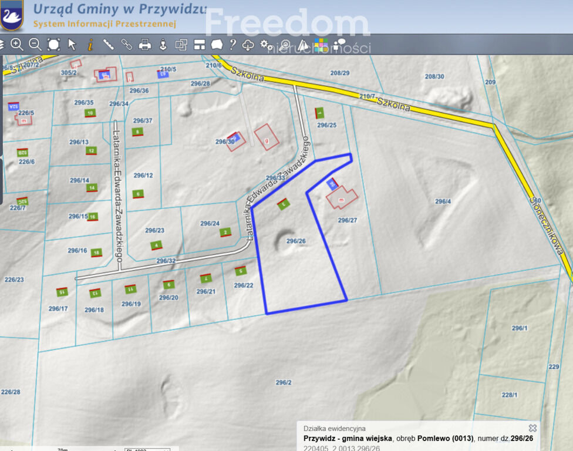The width and height of the screenshot is (573, 451).
Task: Activate the arrow pointer selection tool
Action: tap(72, 45)
